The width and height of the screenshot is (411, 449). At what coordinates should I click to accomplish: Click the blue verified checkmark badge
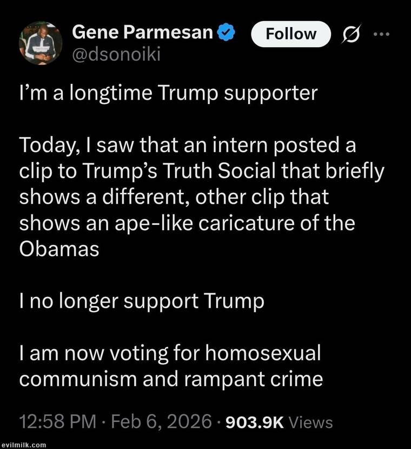(x=226, y=33)
